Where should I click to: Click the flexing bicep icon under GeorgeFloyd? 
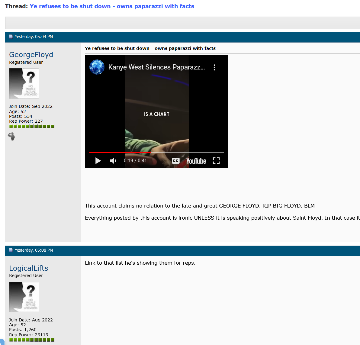pyautogui.click(x=11, y=137)
